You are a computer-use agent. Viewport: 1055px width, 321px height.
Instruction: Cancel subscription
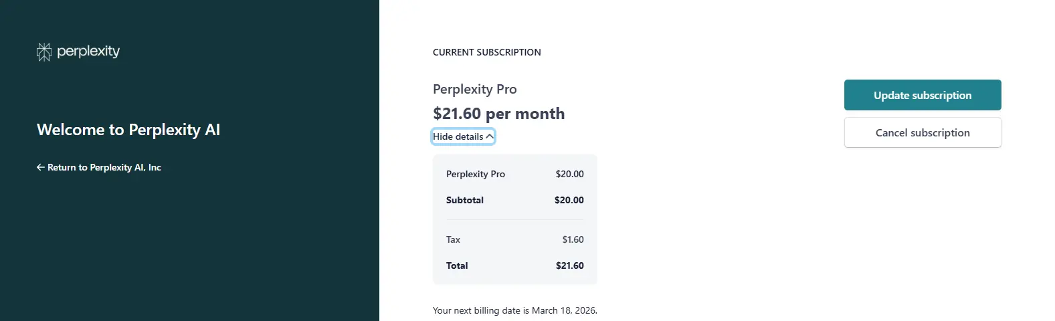923,132
